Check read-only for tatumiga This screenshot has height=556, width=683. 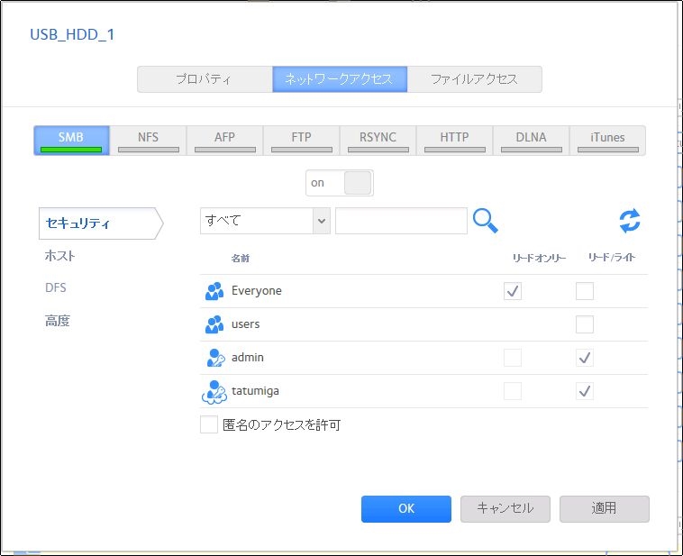(512, 391)
